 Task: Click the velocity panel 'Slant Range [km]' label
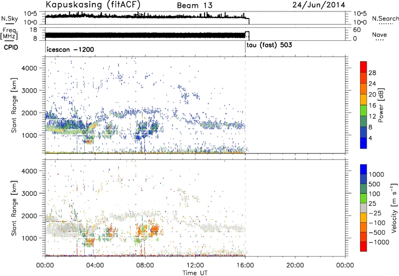pos(14,208)
